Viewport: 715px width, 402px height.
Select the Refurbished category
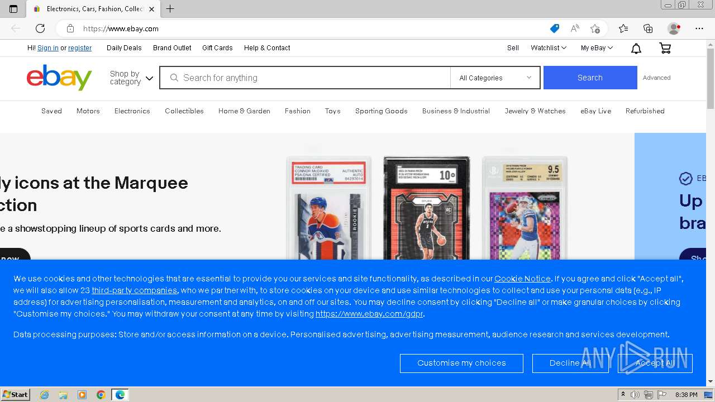tap(645, 111)
